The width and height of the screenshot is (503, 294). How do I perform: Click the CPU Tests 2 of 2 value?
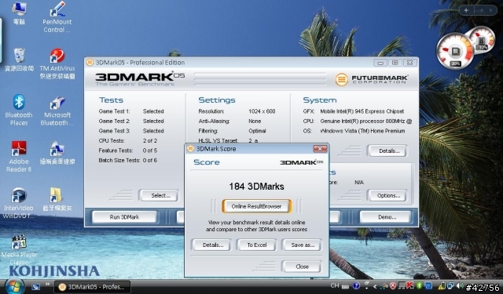click(150, 141)
